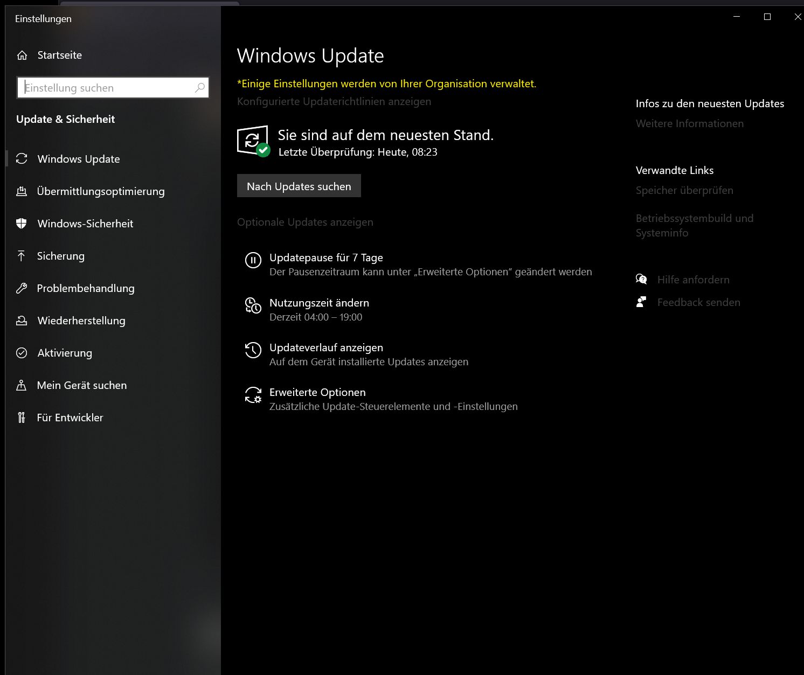Click the Aktivierung checkmark circle icon

(22, 352)
